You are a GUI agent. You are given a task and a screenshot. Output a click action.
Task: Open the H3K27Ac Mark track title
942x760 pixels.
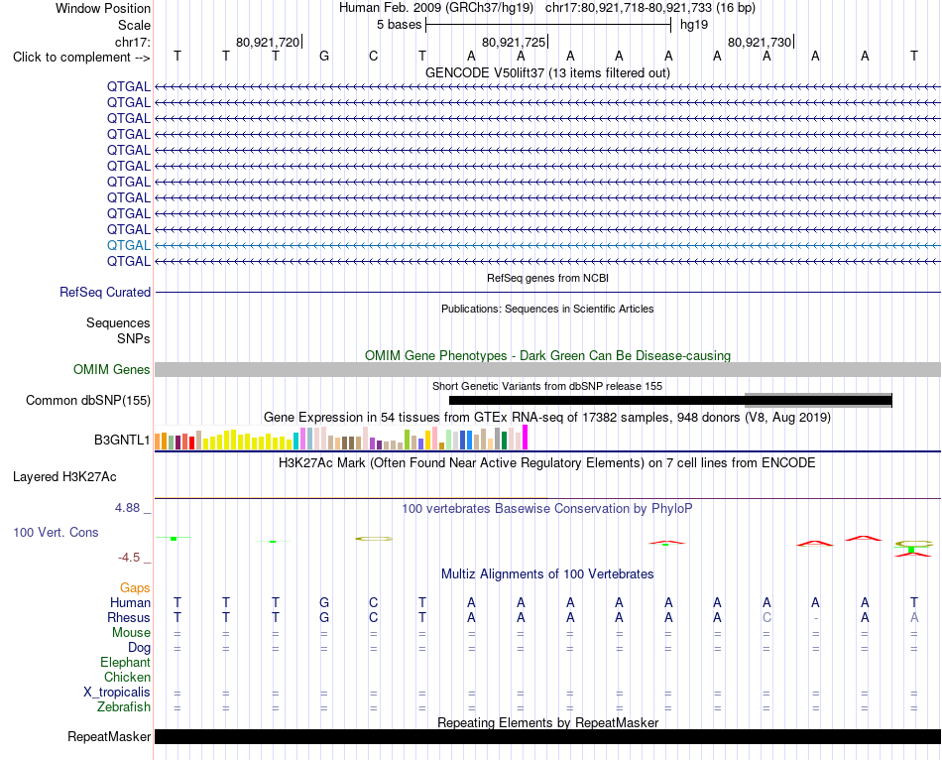547,463
